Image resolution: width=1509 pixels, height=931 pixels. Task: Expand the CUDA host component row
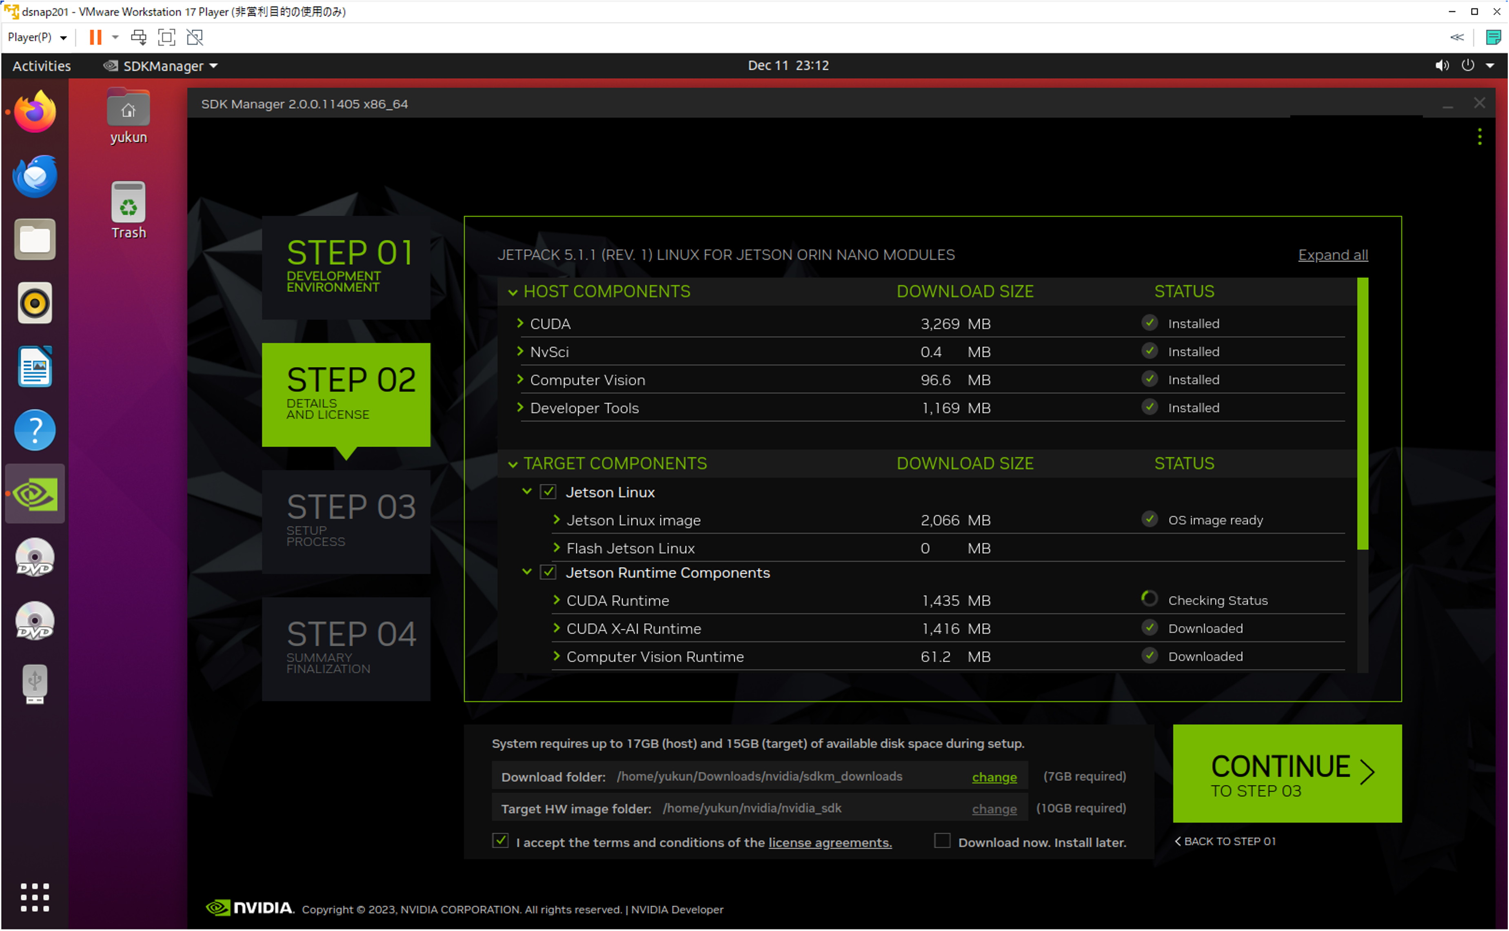(520, 323)
